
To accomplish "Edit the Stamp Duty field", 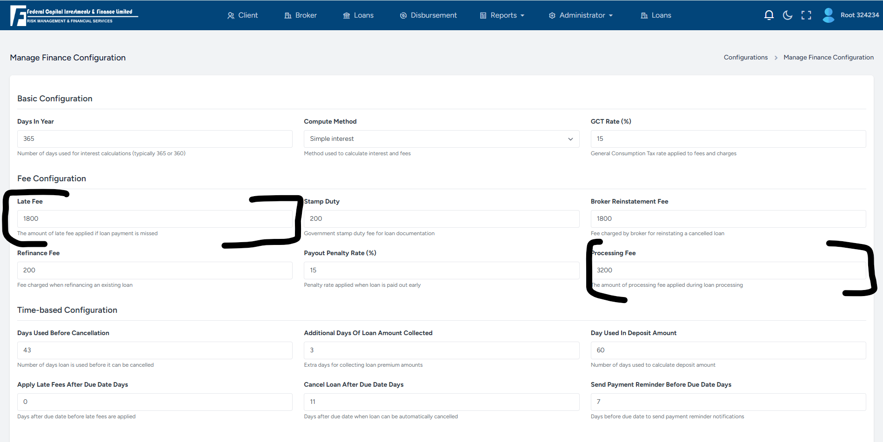I will pos(441,219).
